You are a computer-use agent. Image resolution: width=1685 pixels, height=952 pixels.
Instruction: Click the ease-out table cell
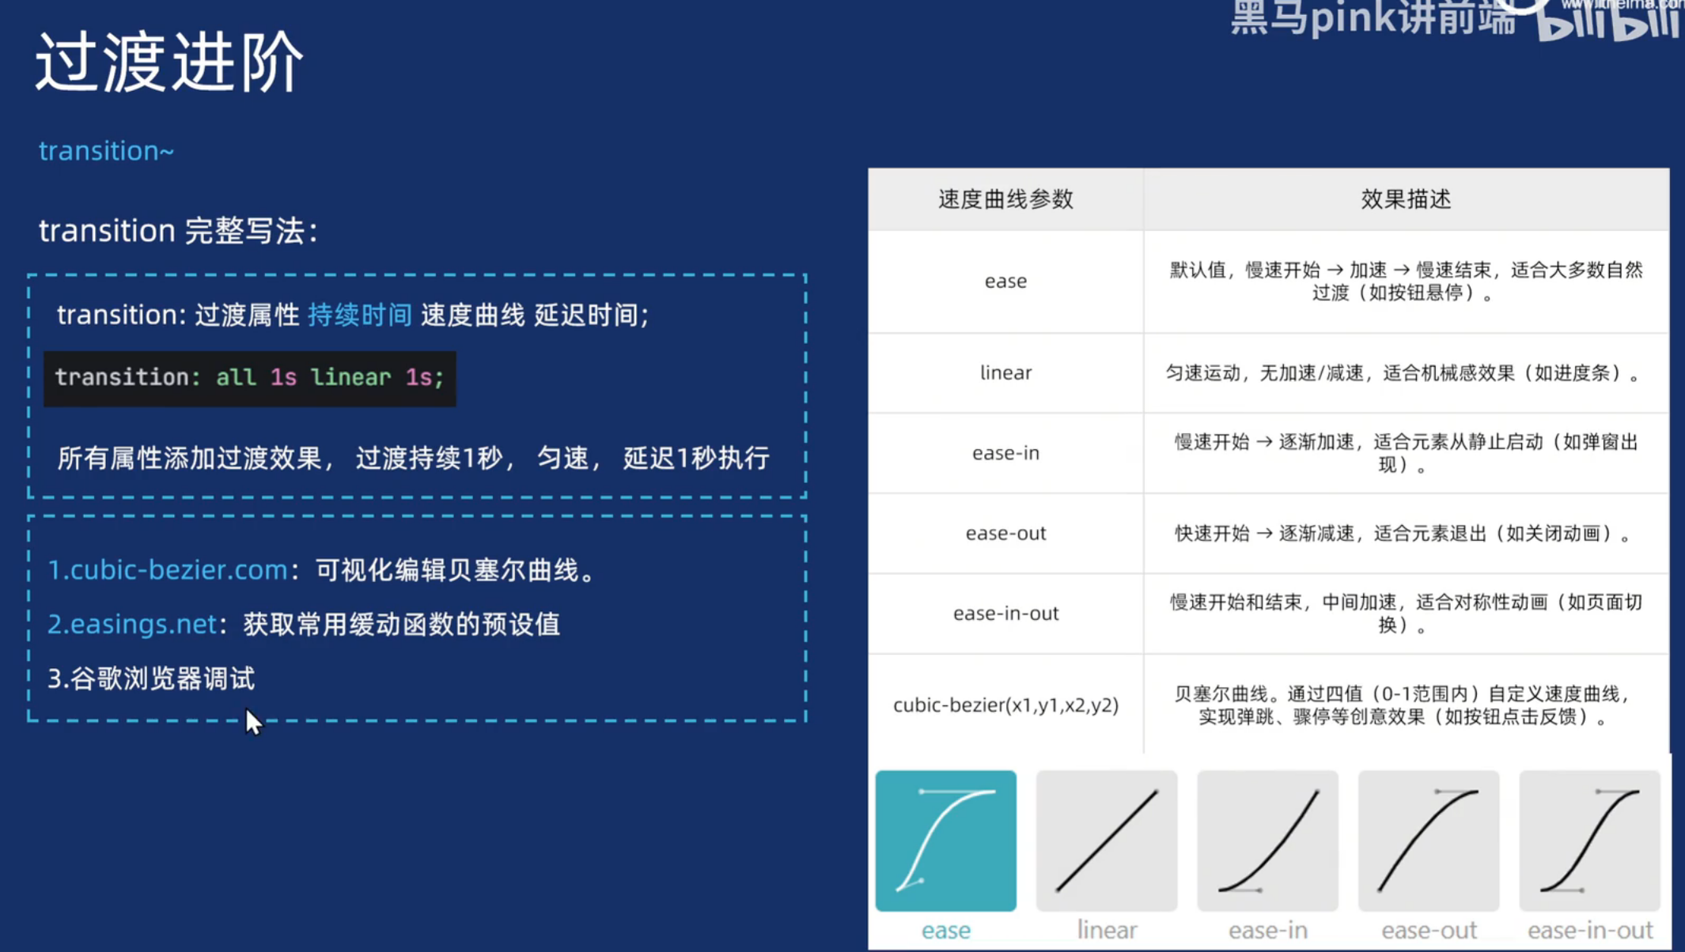[x=1005, y=534]
